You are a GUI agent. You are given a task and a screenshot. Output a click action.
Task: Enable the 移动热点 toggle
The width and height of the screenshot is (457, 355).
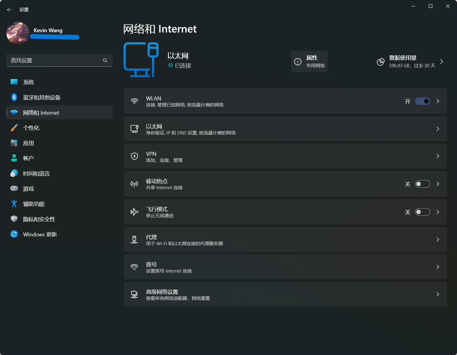423,184
